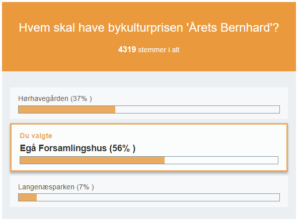Click the unfilled portion of Egå Forsamlingshus bar
Viewport: 298px width, 221px height.
click(221, 160)
